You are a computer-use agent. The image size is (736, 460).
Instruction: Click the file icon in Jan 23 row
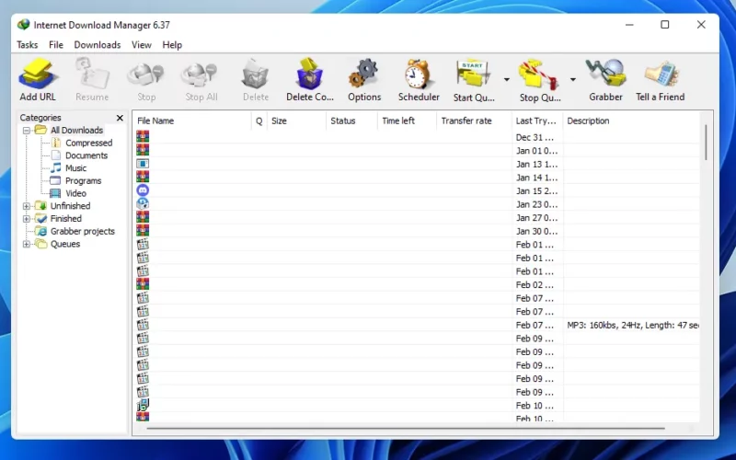(143, 203)
